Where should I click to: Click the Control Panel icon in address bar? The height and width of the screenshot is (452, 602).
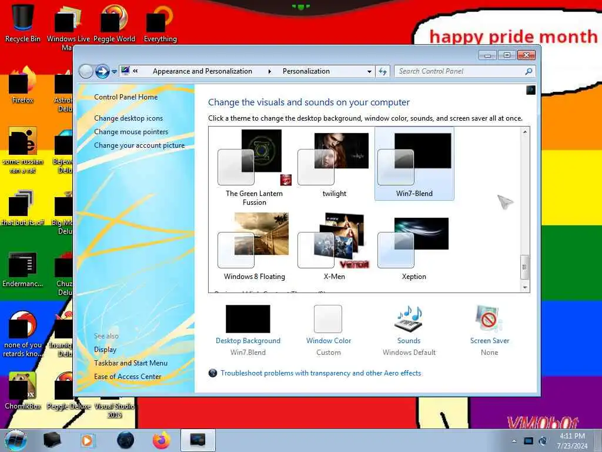coord(125,71)
